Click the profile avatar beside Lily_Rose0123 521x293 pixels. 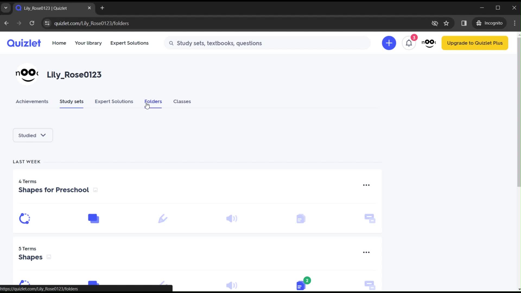pyautogui.click(x=27, y=74)
